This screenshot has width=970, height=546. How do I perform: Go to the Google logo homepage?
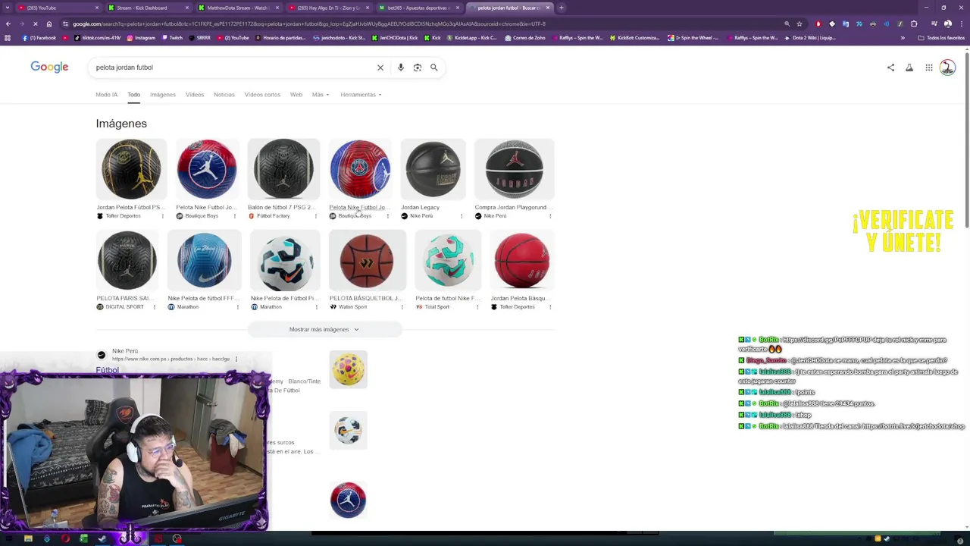(x=49, y=67)
